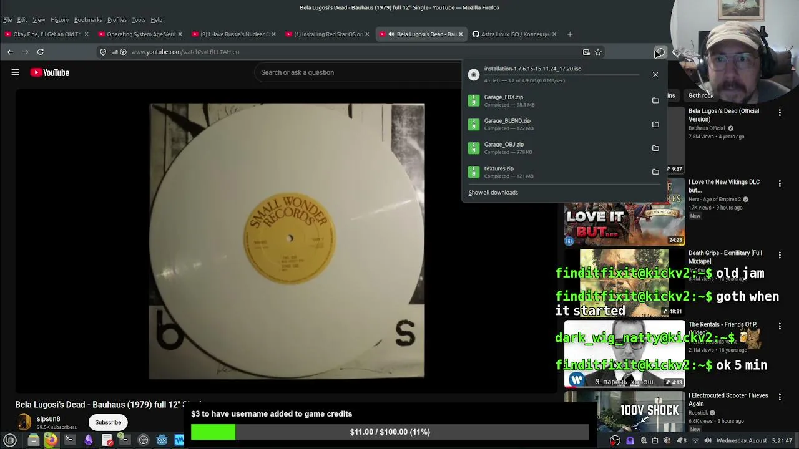Open the Edit menu

point(22,20)
